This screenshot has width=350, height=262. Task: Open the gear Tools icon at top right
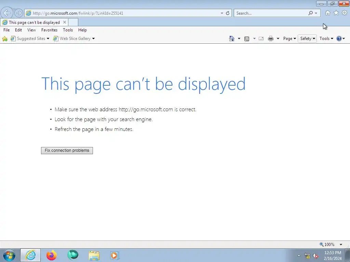pyautogui.click(x=345, y=13)
